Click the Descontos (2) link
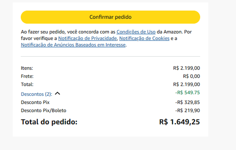 pos(36,94)
